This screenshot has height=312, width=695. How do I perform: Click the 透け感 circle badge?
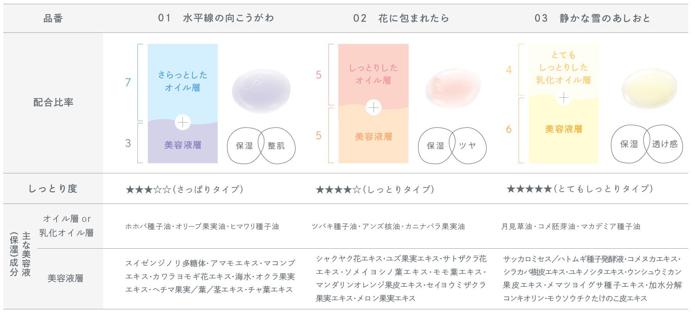[x=665, y=144]
